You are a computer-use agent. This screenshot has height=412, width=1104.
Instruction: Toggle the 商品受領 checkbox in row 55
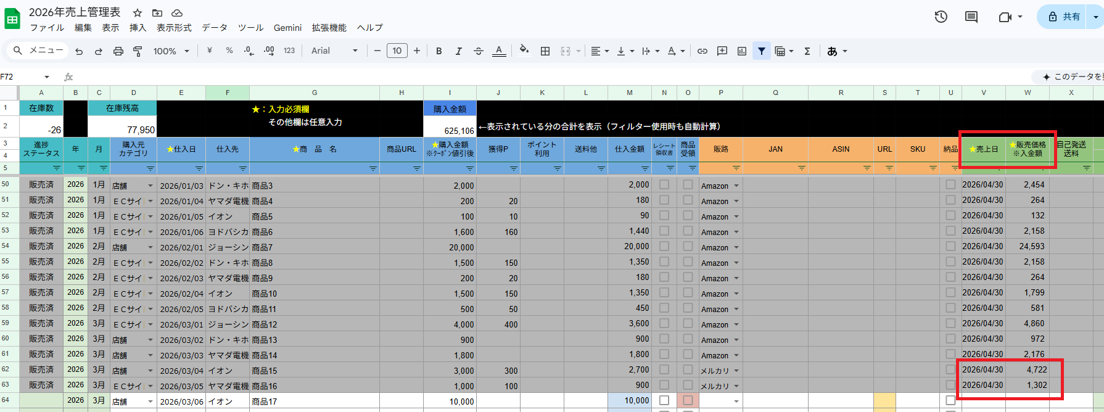(x=688, y=262)
